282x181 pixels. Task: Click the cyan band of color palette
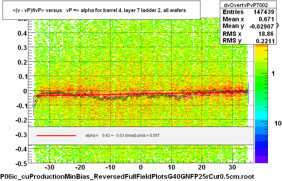point(261,116)
